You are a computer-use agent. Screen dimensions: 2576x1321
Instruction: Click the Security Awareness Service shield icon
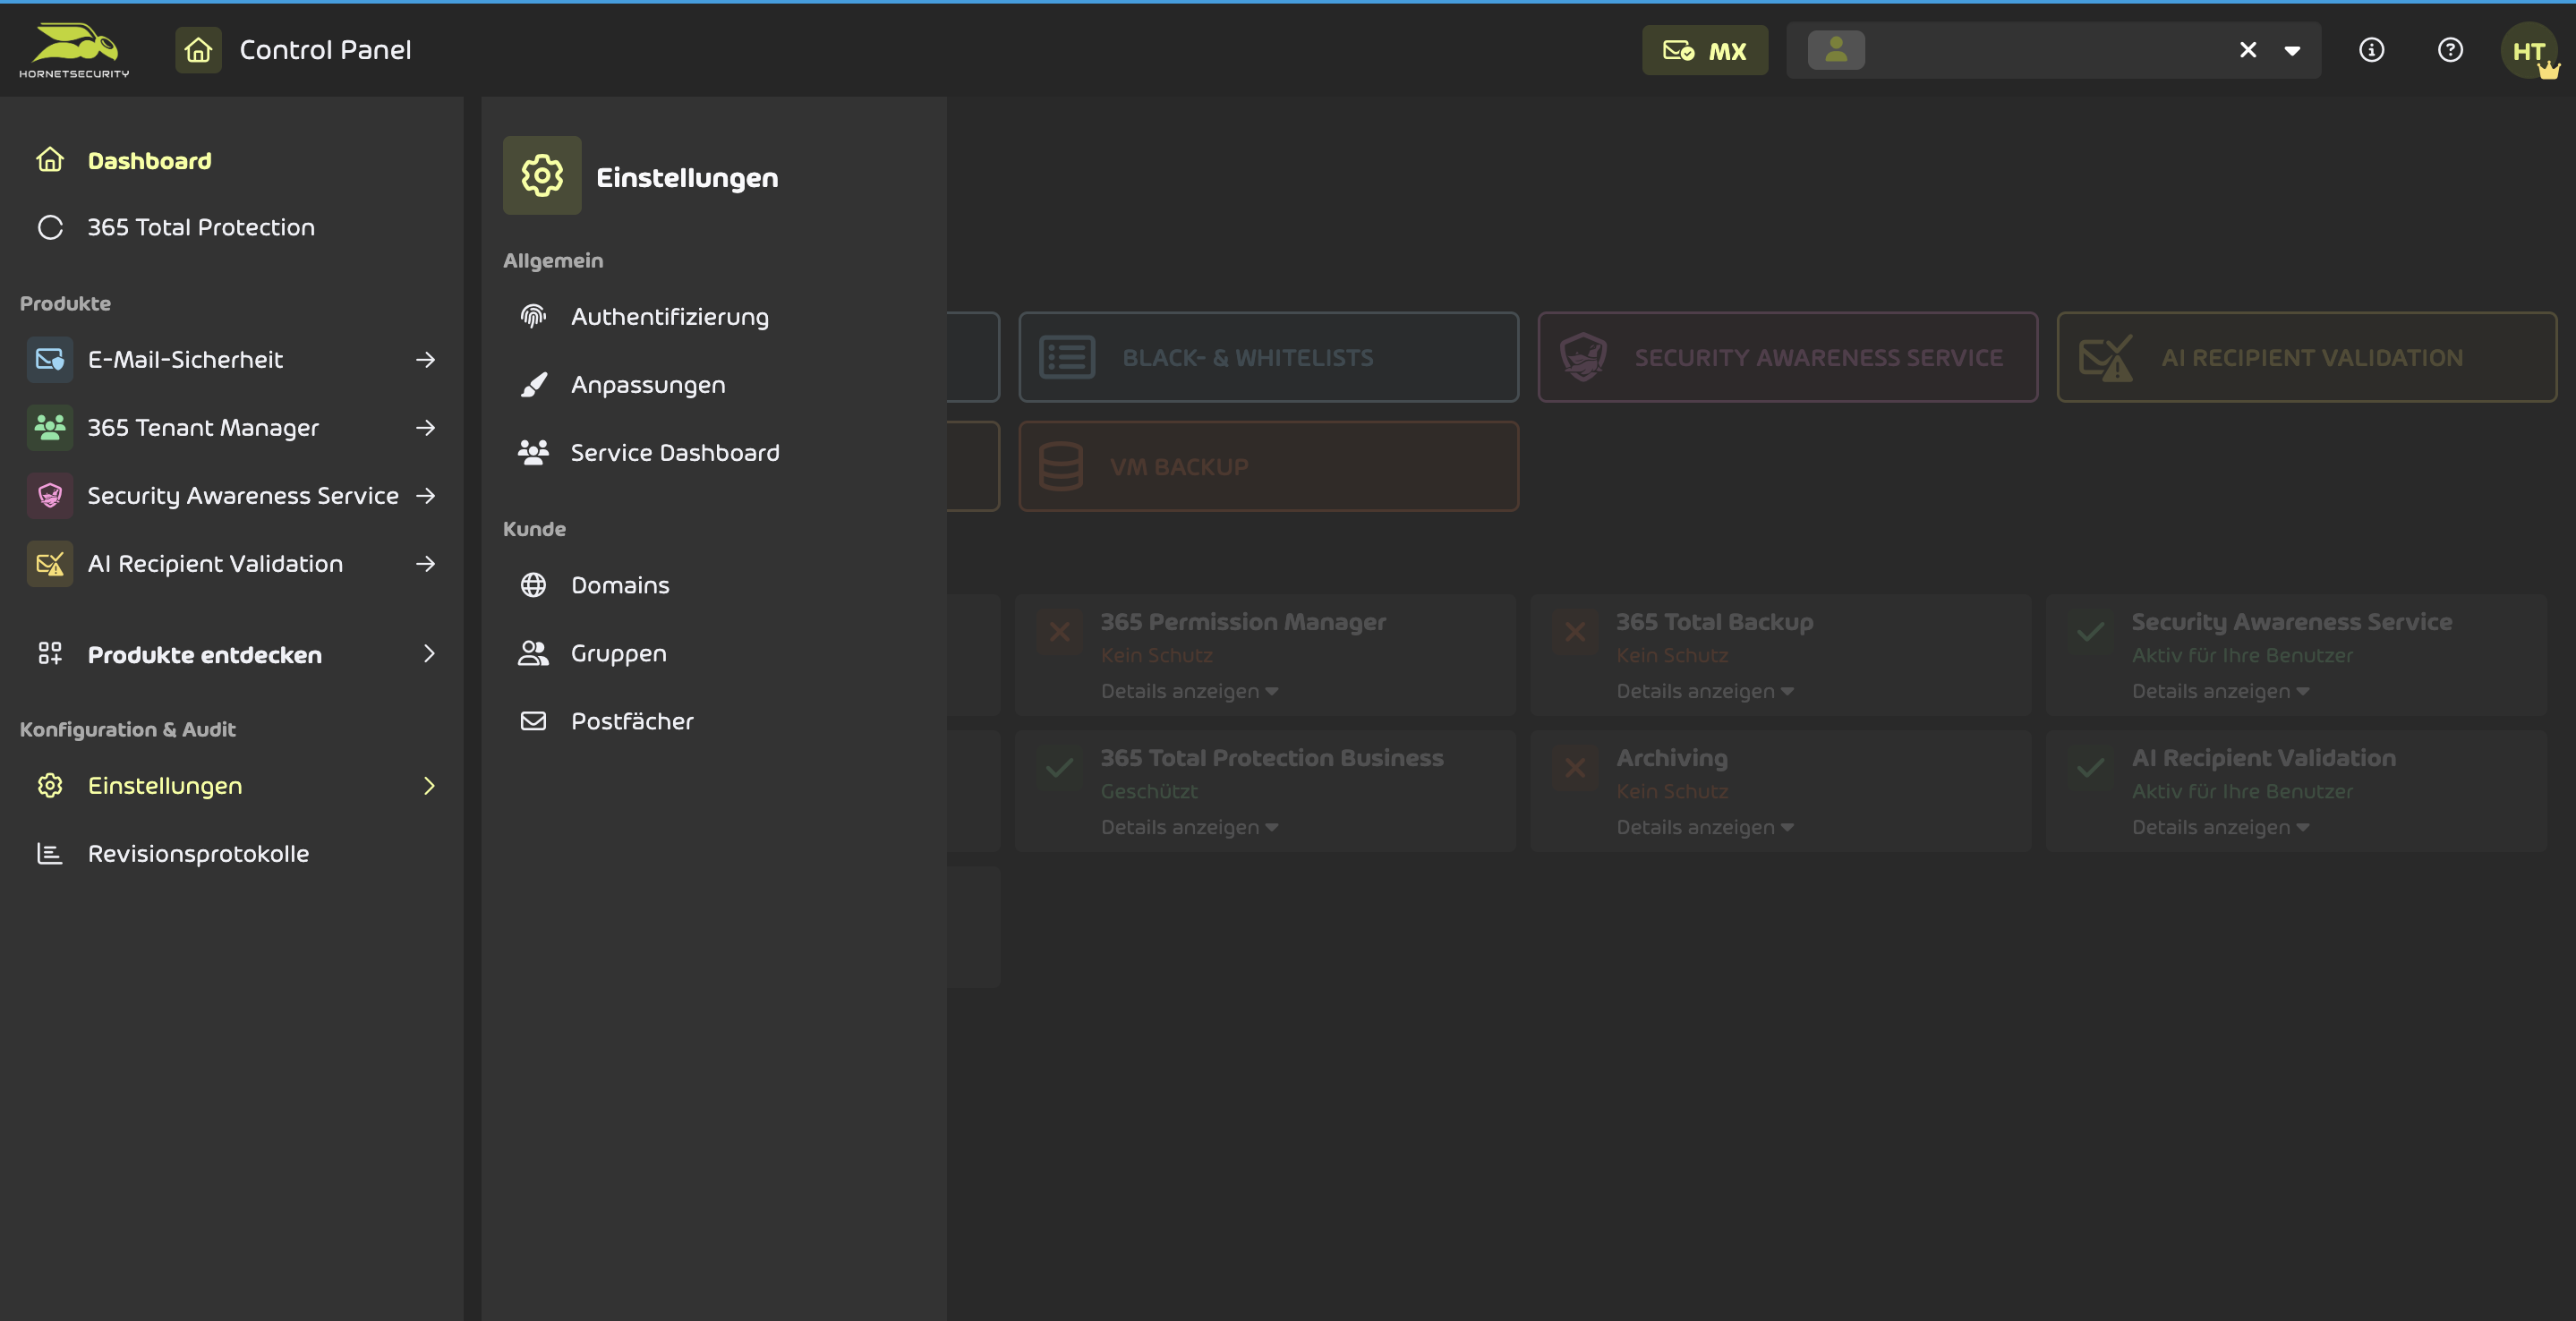pyautogui.click(x=50, y=495)
